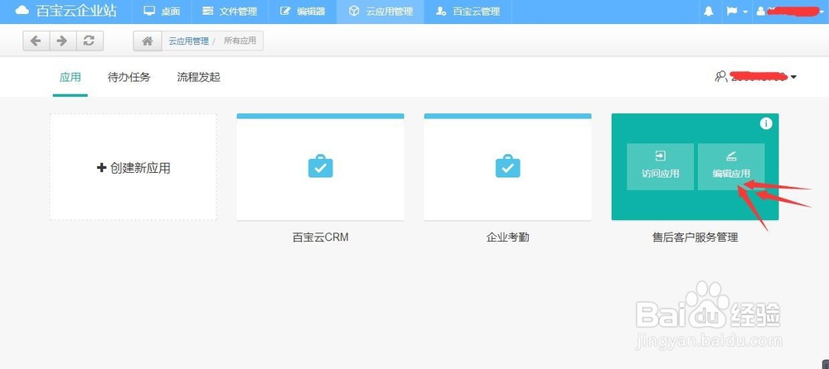Click the 百宝云CRM label

(320, 237)
